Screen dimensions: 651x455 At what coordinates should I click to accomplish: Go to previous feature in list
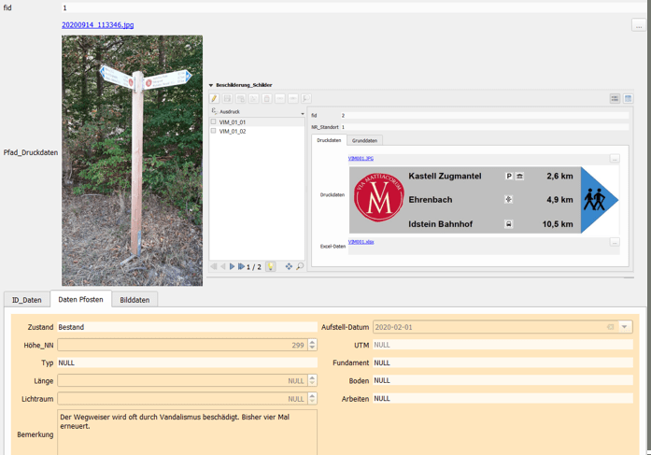[x=223, y=266]
